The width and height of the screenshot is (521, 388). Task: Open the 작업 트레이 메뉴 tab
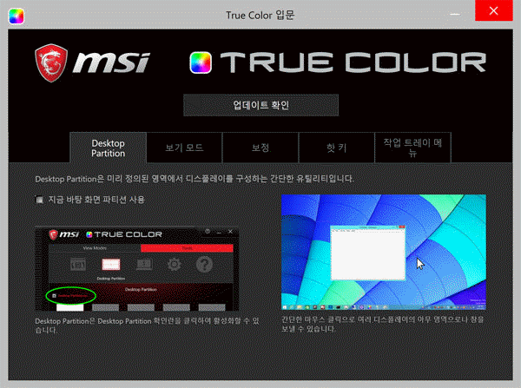click(x=412, y=148)
